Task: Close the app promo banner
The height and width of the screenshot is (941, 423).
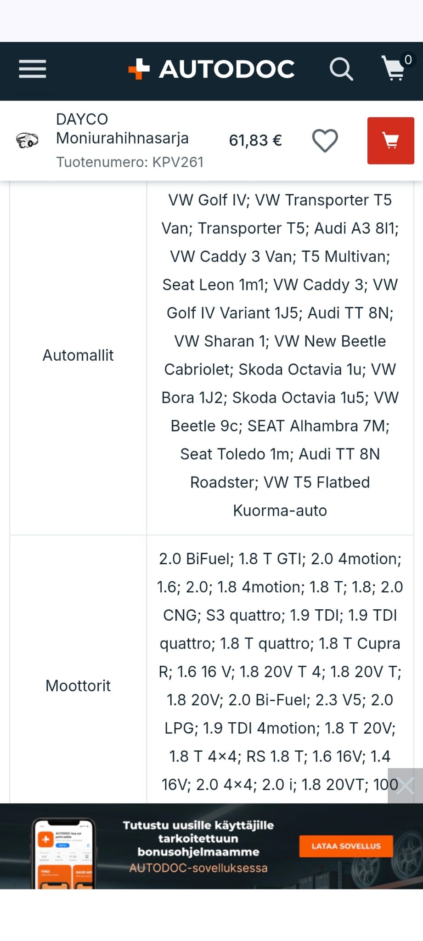Action: 405,786
